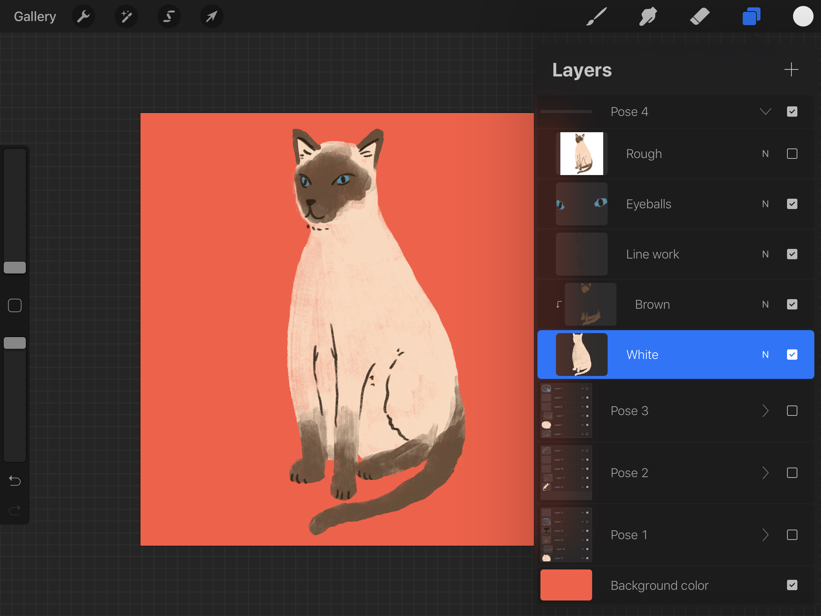This screenshot has width=821, height=616.
Task: Open the Actions wrench menu
Action: click(x=83, y=16)
